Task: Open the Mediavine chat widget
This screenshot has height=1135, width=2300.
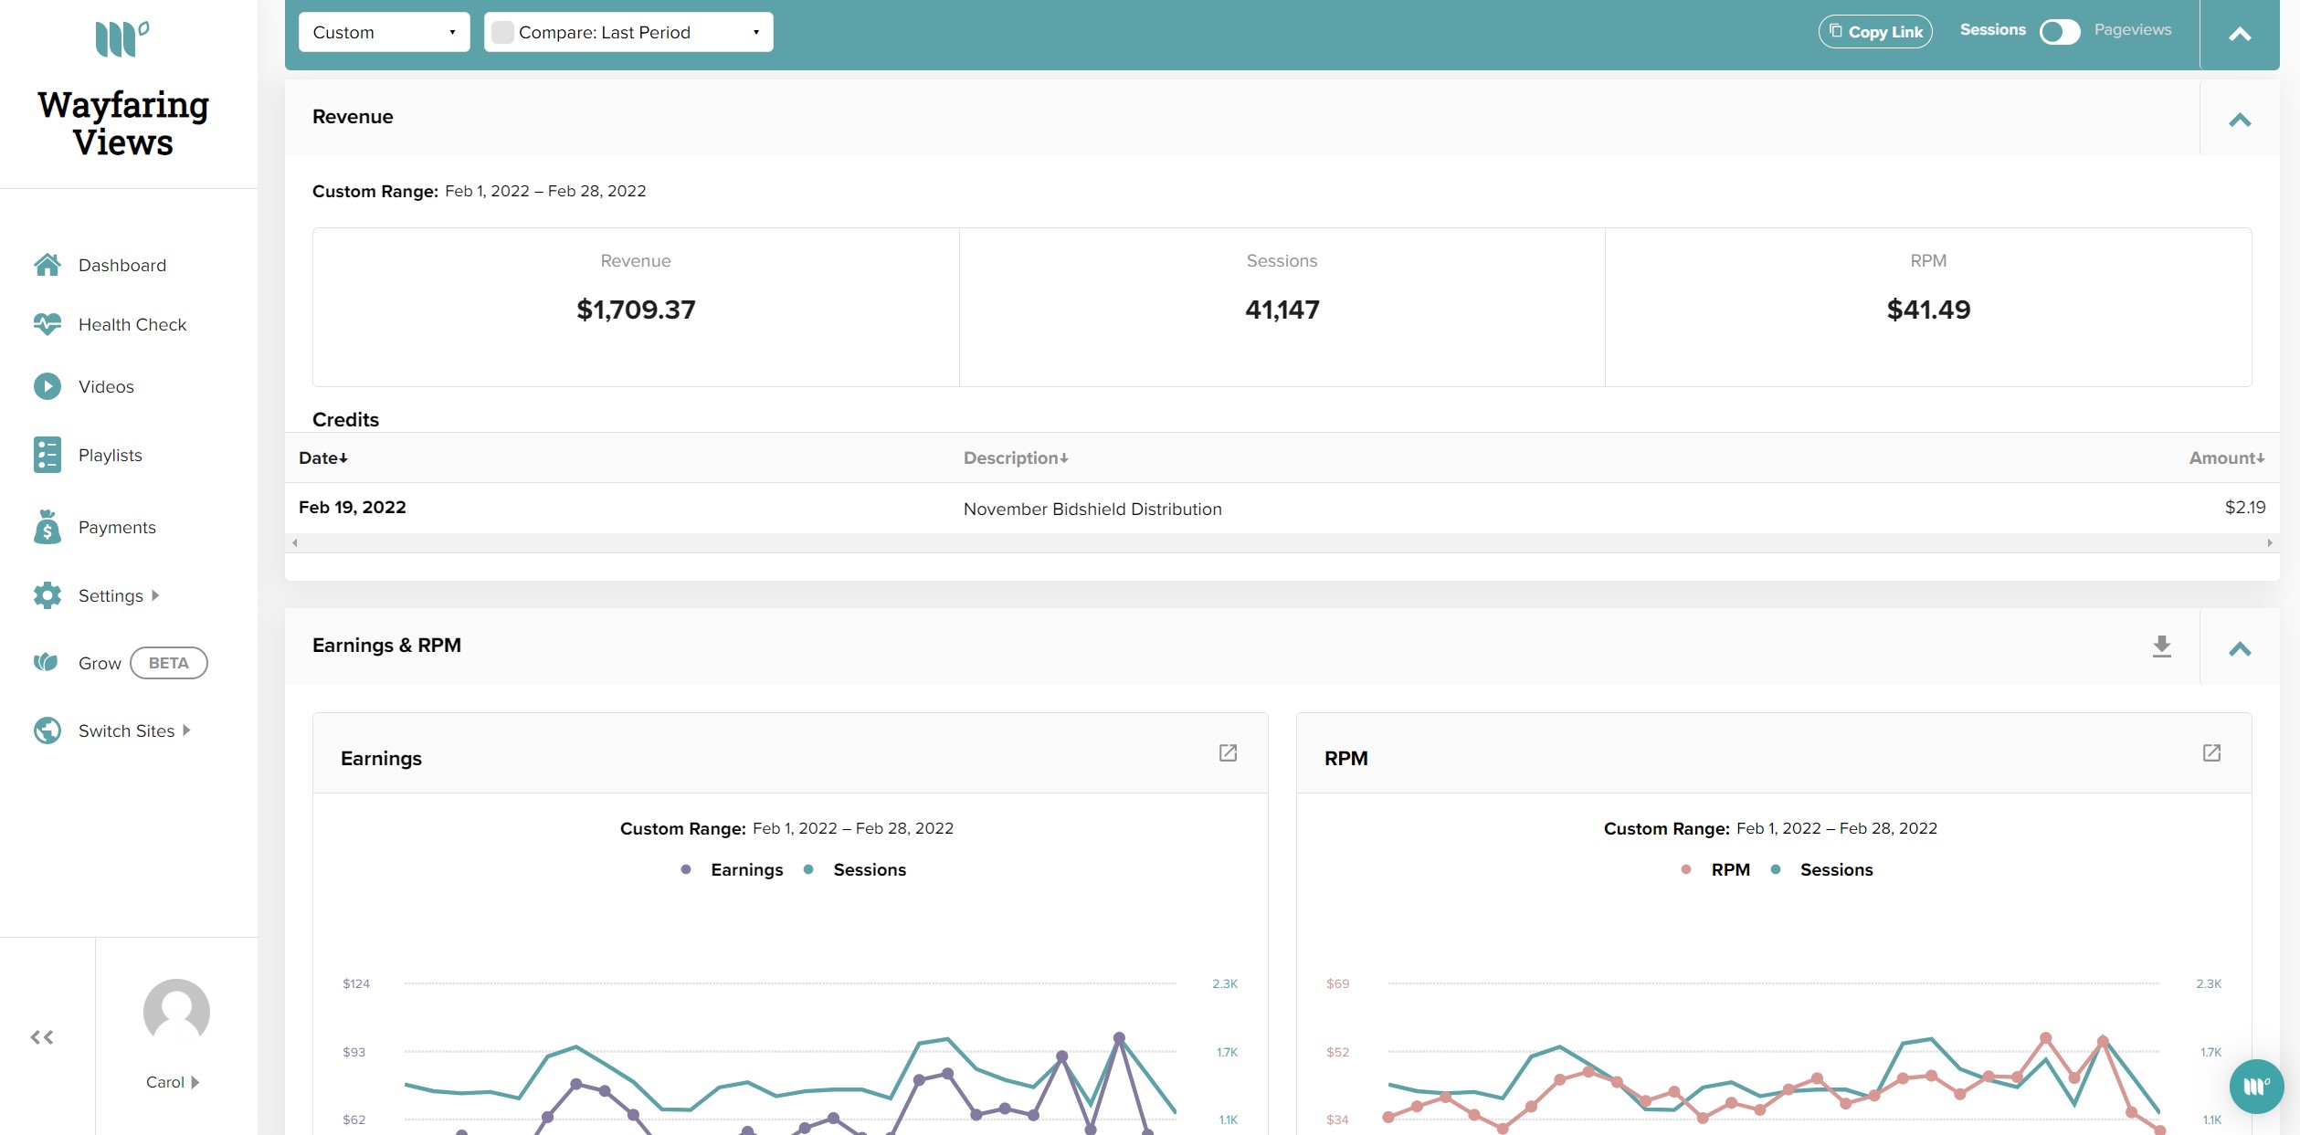Action: point(2256,1087)
